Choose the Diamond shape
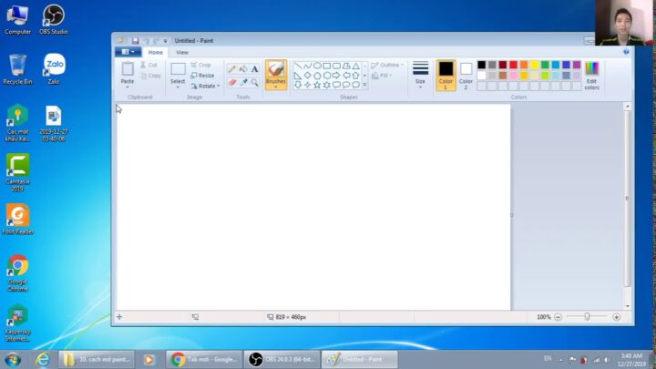656x369 pixels. tap(308, 76)
